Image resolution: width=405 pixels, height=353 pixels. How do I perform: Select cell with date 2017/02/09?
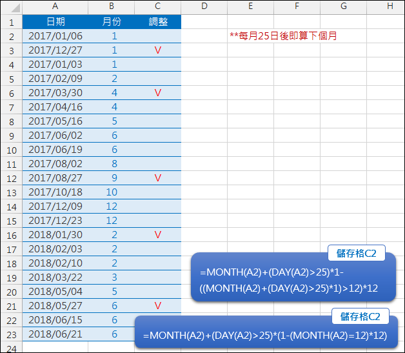pyautogui.click(x=55, y=79)
